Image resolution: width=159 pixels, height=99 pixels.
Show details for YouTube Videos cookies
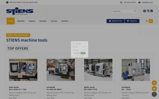[x=84, y=44]
